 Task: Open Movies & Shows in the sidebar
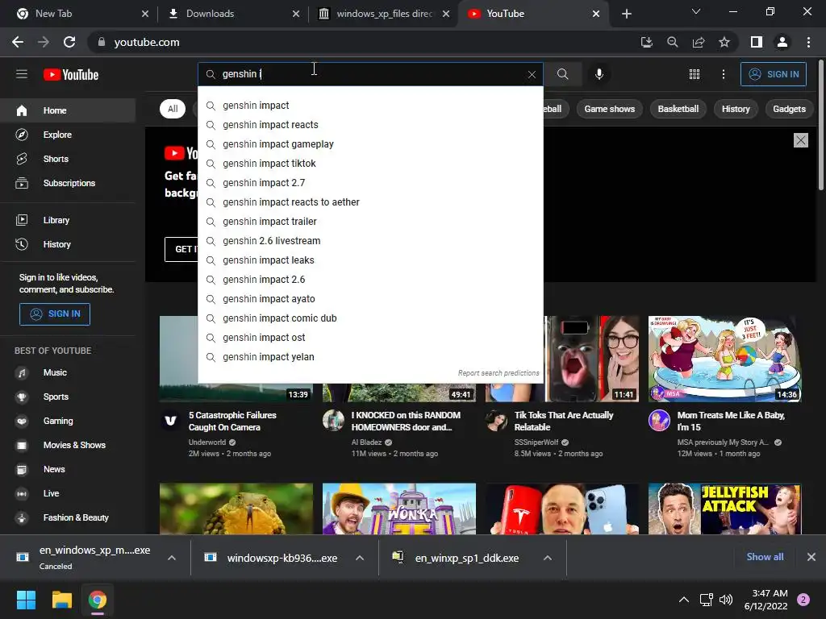click(x=68, y=445)
